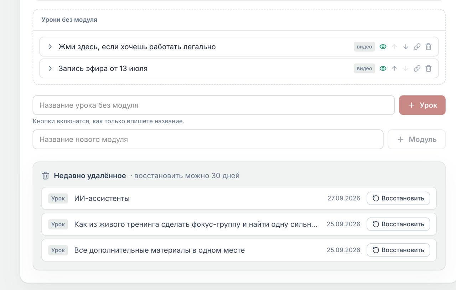Image resolution: width=456 pixels, height=290 pixels.
Task: Add lesson with '+ Урок' button
Action: [422, 105]
